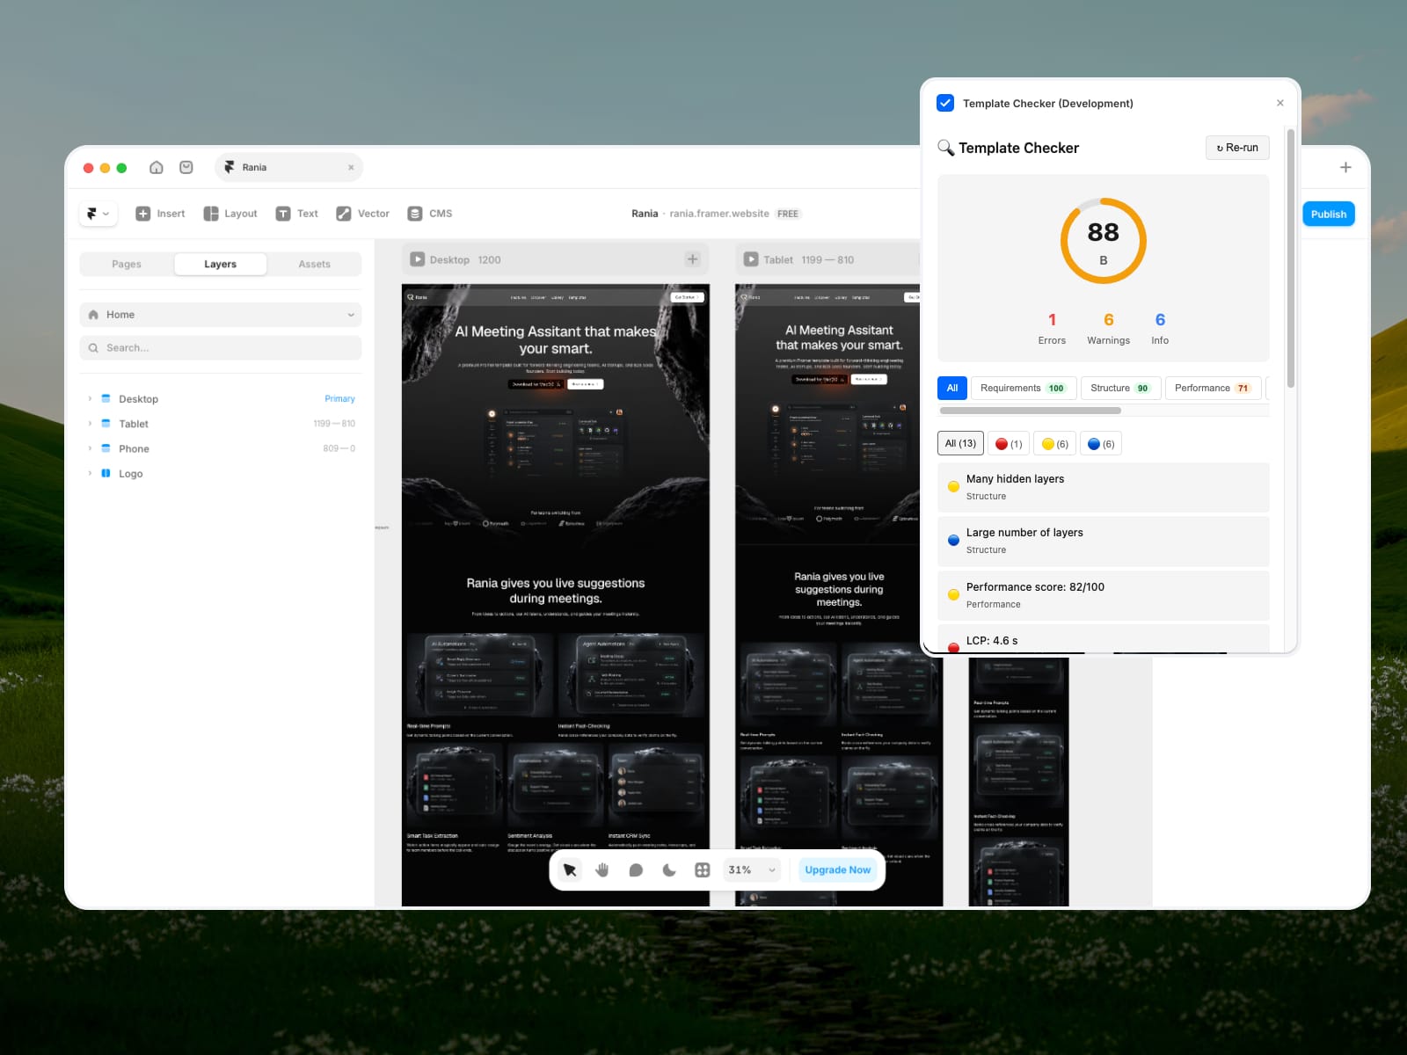Click the Insert tool
Image resolution: width=1407 pixels, height=1055 pixels.
[x=160, y=214]
